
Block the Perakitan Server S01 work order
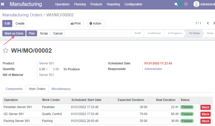[x=205, y=107]
